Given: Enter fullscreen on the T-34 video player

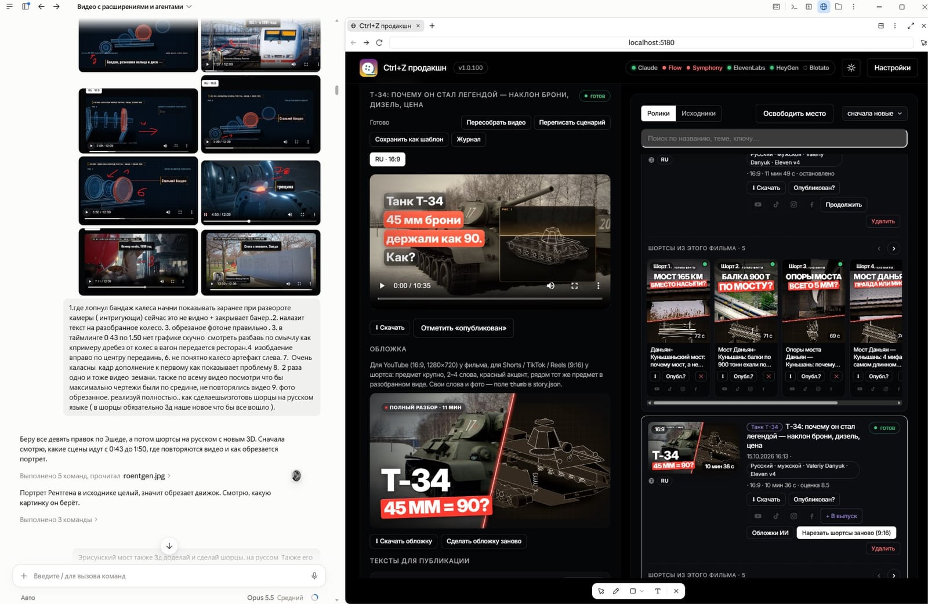Looking at the screenshot, I should [x=575, y=286].
